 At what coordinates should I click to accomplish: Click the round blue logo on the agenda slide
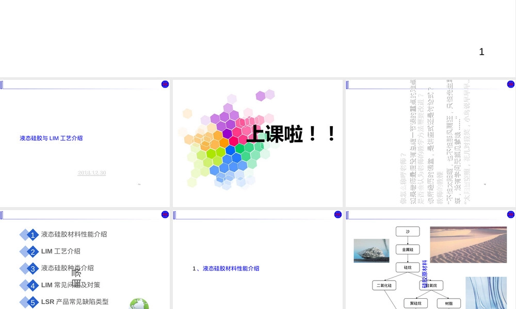[165, 215]
